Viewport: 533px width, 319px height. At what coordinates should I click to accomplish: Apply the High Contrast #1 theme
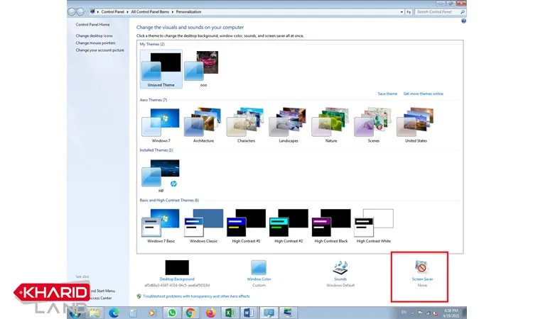pos(246,225)
